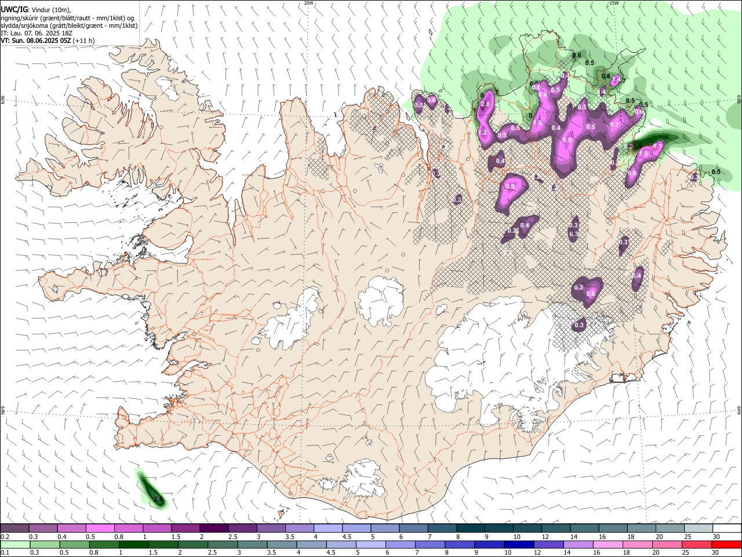Select the bright red rain swatch at 30

pos(726,545)
